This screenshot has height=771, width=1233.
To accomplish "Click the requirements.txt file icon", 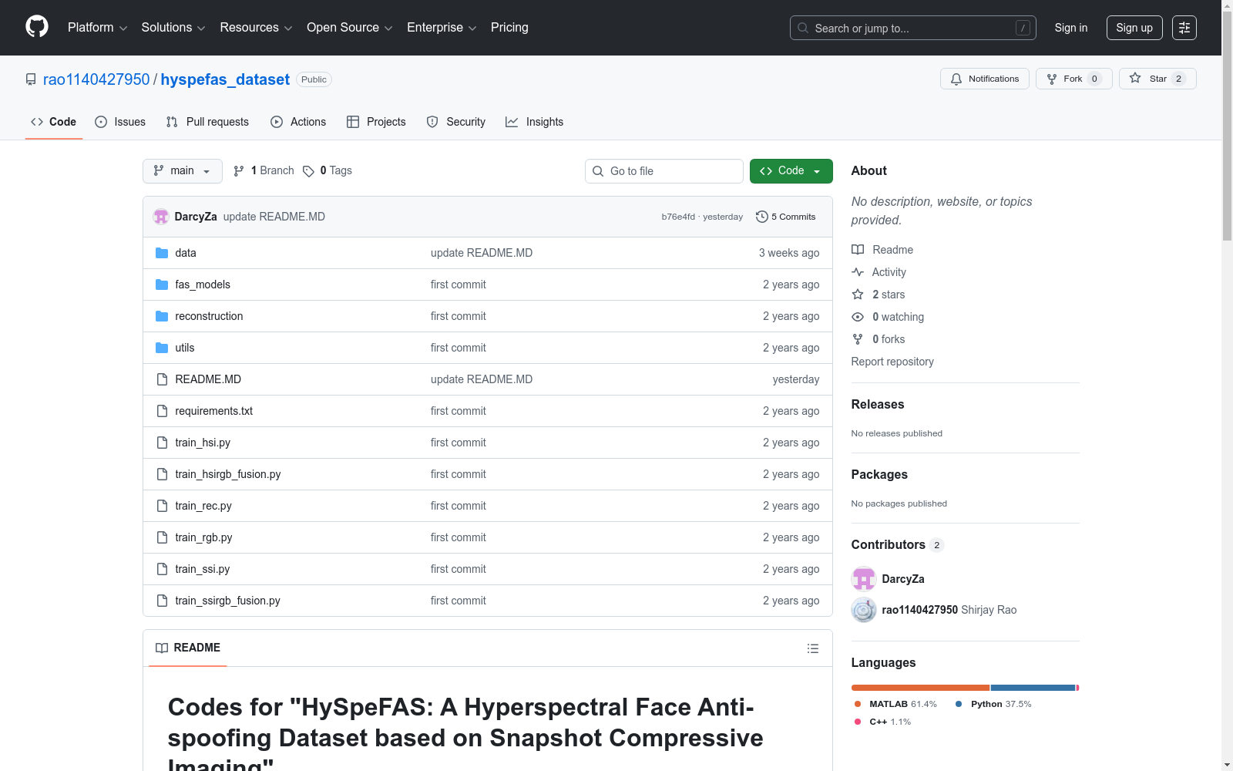I will [x=162, y=411].
